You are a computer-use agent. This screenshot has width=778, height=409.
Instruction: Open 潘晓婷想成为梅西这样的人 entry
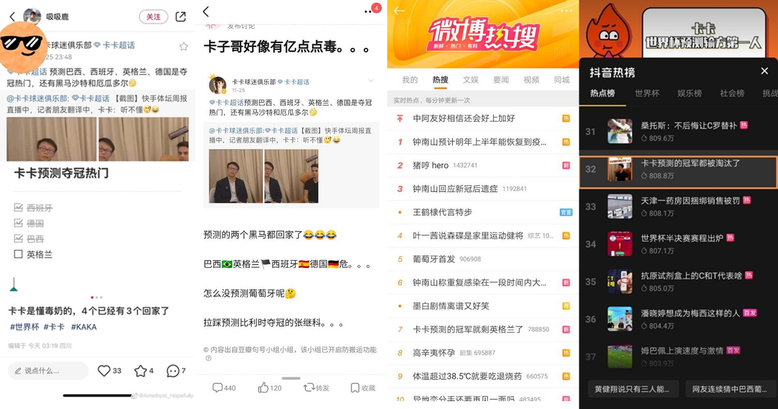(679, 319)
